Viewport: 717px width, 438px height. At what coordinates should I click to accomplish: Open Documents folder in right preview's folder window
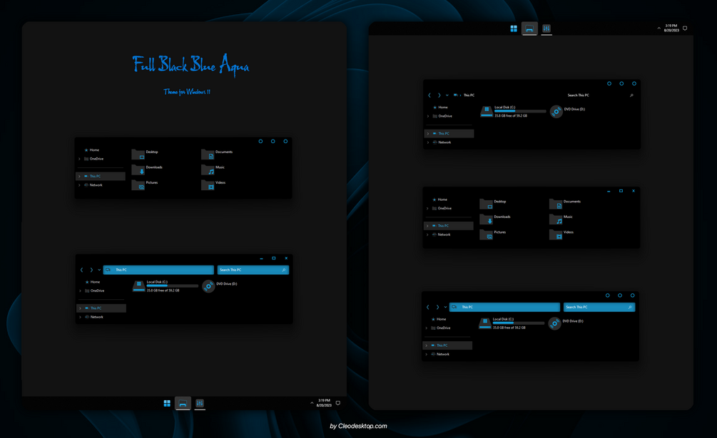coord(565,204)
